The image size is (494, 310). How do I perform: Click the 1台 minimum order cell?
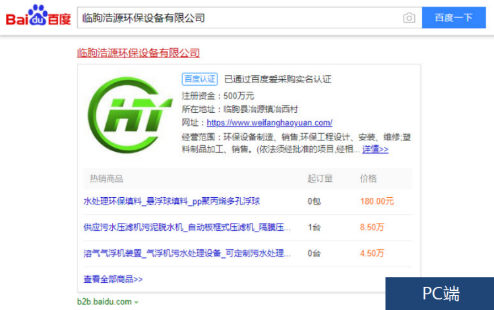[x=314, y=227]
